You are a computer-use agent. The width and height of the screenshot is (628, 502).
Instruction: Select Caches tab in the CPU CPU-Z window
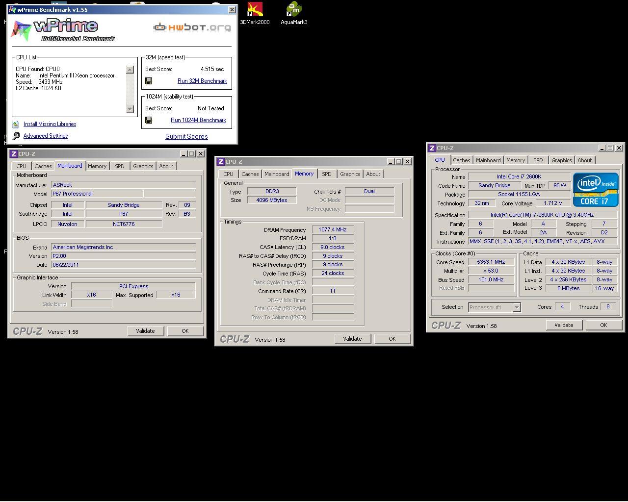point(462,160)
